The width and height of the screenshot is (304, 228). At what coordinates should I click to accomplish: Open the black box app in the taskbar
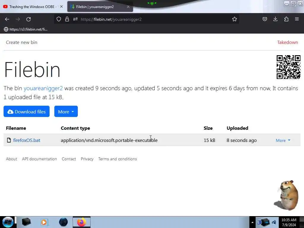26,222
